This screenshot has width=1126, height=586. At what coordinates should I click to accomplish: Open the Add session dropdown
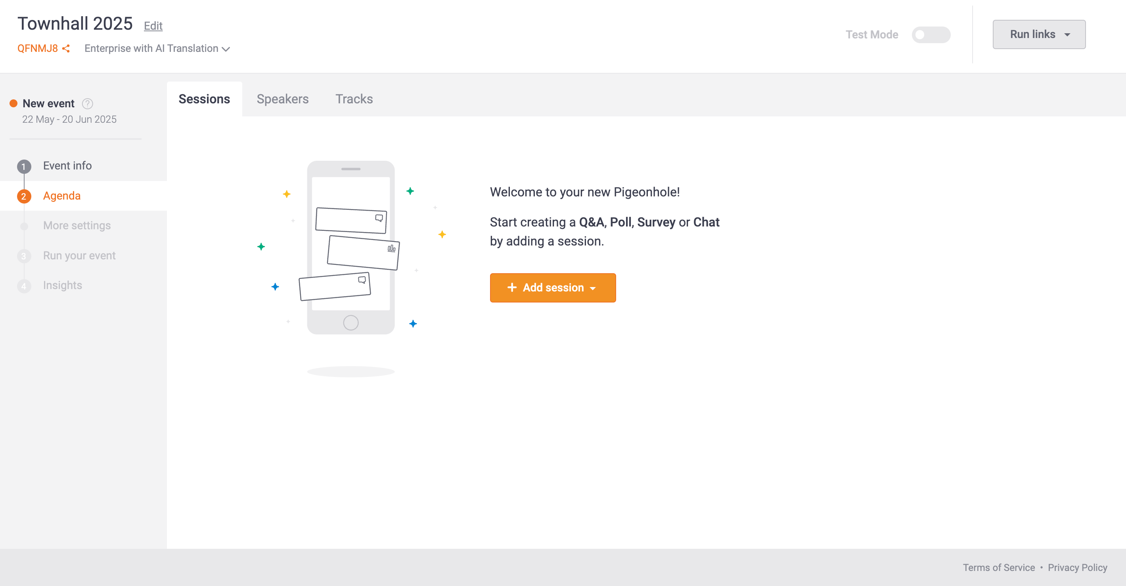point(553,288)
